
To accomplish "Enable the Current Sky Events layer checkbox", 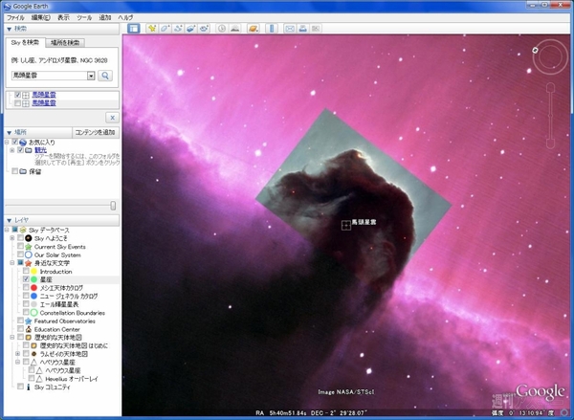I will pos(20,247).
